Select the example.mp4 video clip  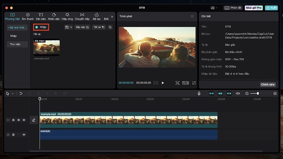coord(129,120)
